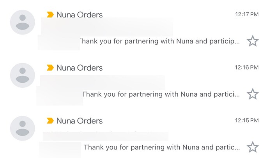Click yellow importance marker on 12:16 PM email

[x=50, y=68]
